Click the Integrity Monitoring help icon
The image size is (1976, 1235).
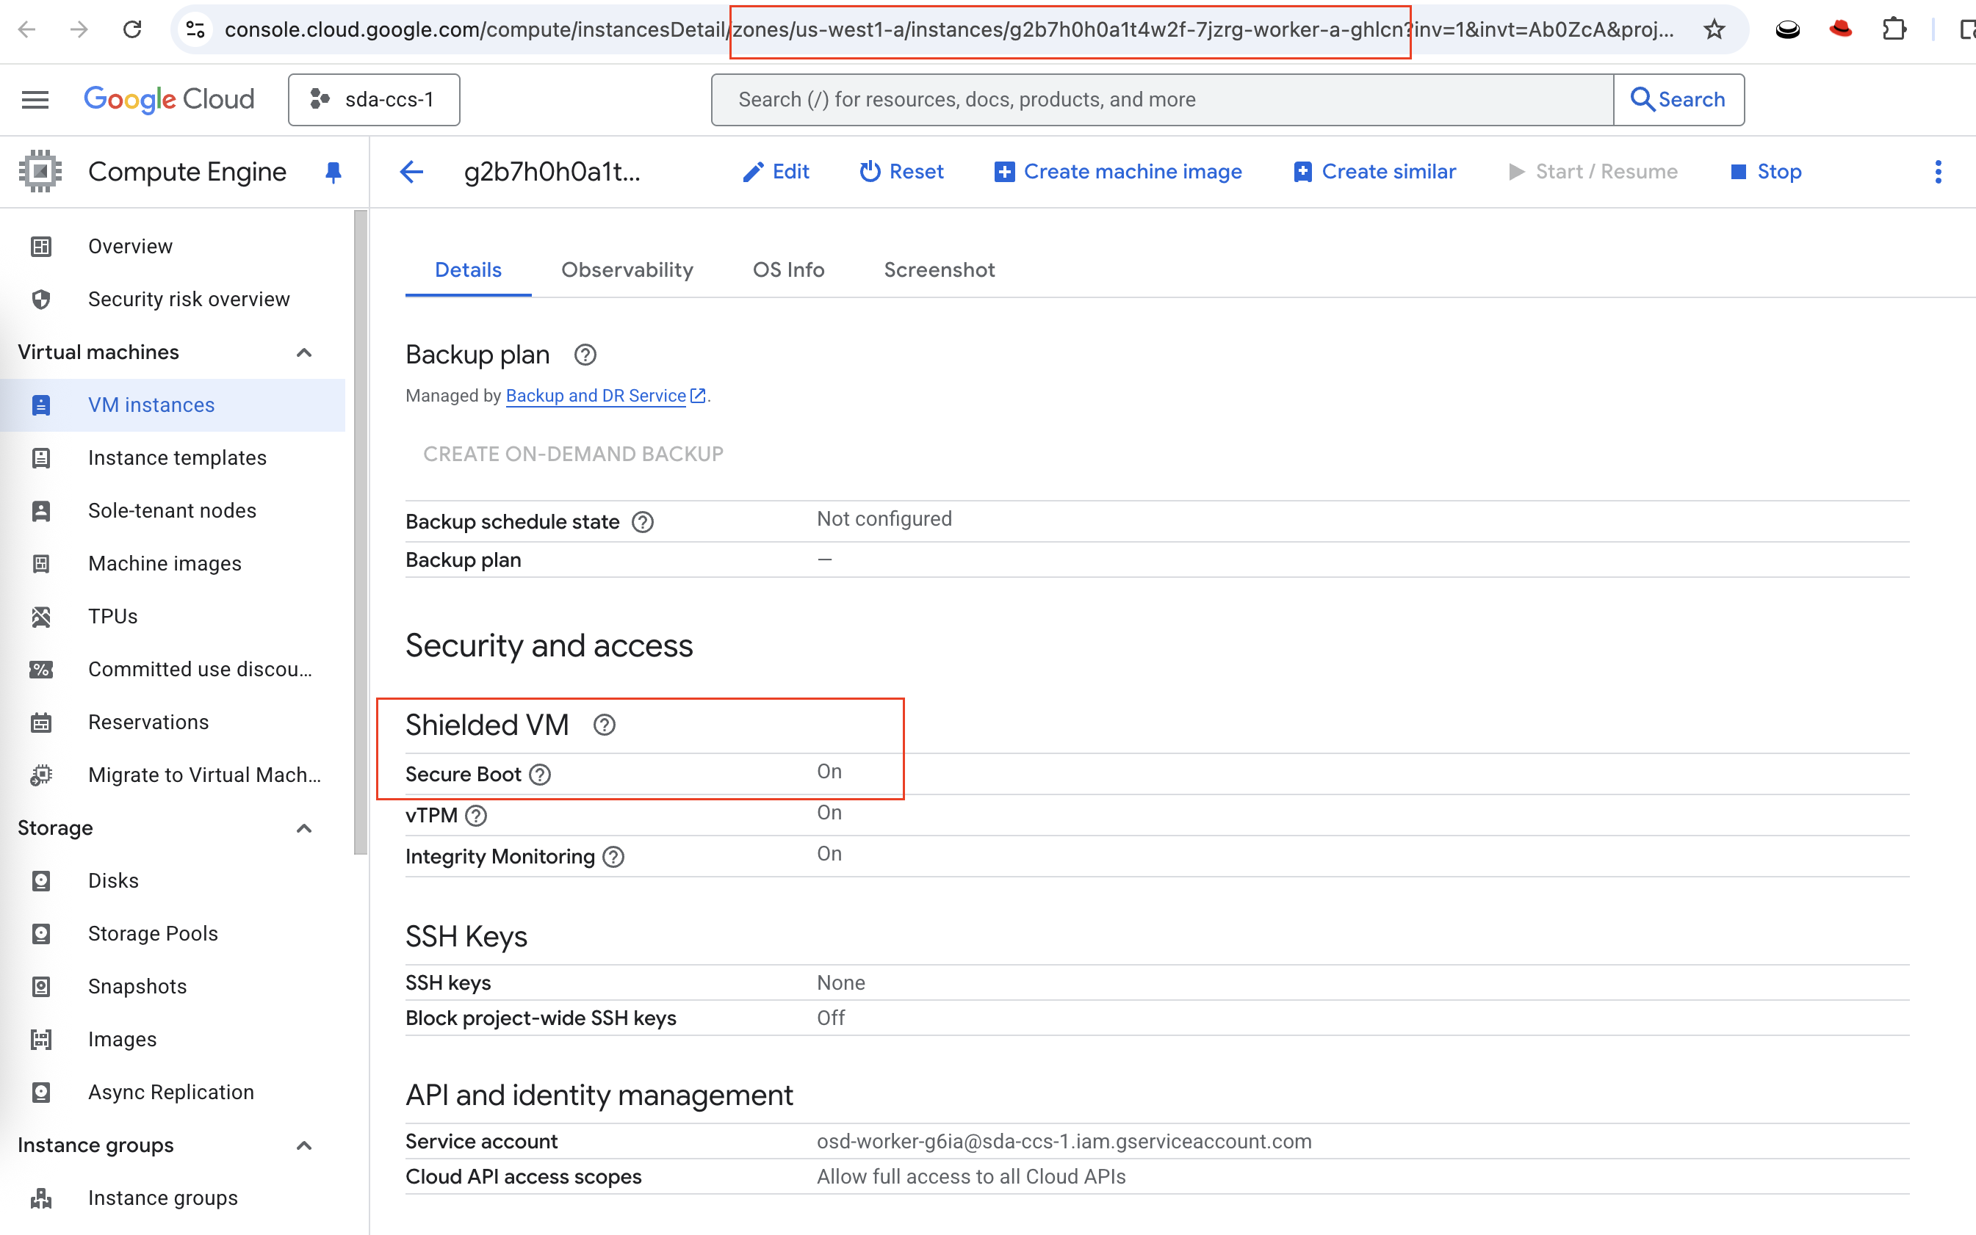click(613, 857)
